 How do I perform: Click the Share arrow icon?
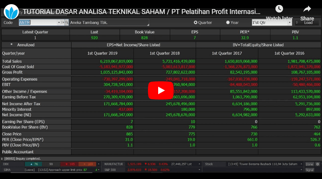[307, 9]
